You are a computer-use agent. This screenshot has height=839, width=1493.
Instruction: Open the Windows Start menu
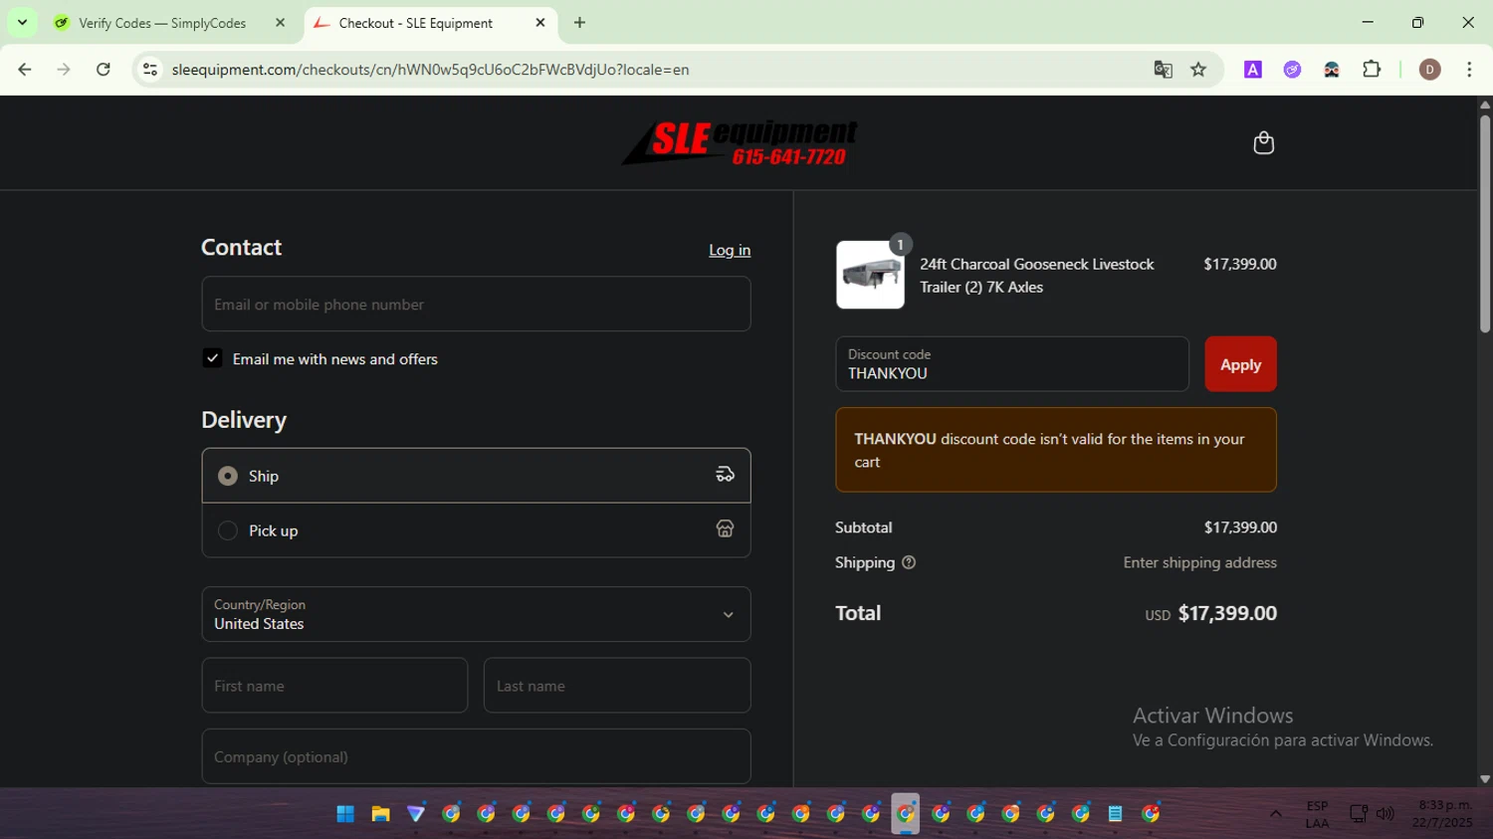click(x=345, y=814)
